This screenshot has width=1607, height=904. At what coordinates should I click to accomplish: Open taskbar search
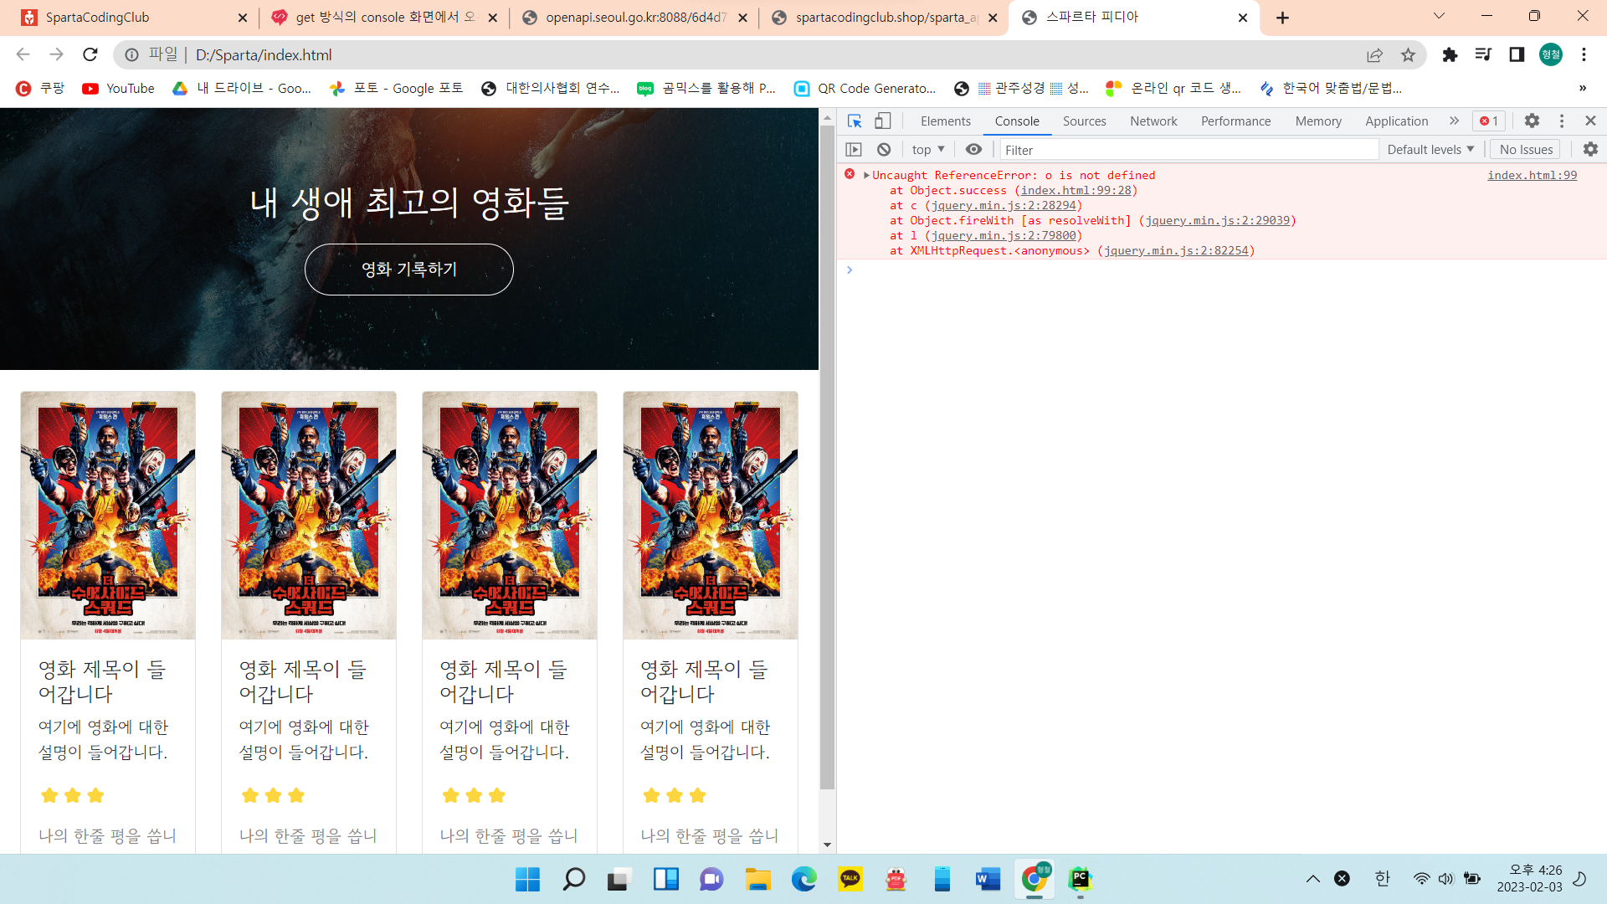pyautogui.click(x=574, y=879)
